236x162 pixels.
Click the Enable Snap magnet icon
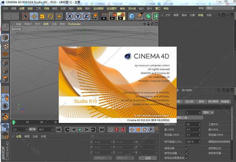(5, 117)
